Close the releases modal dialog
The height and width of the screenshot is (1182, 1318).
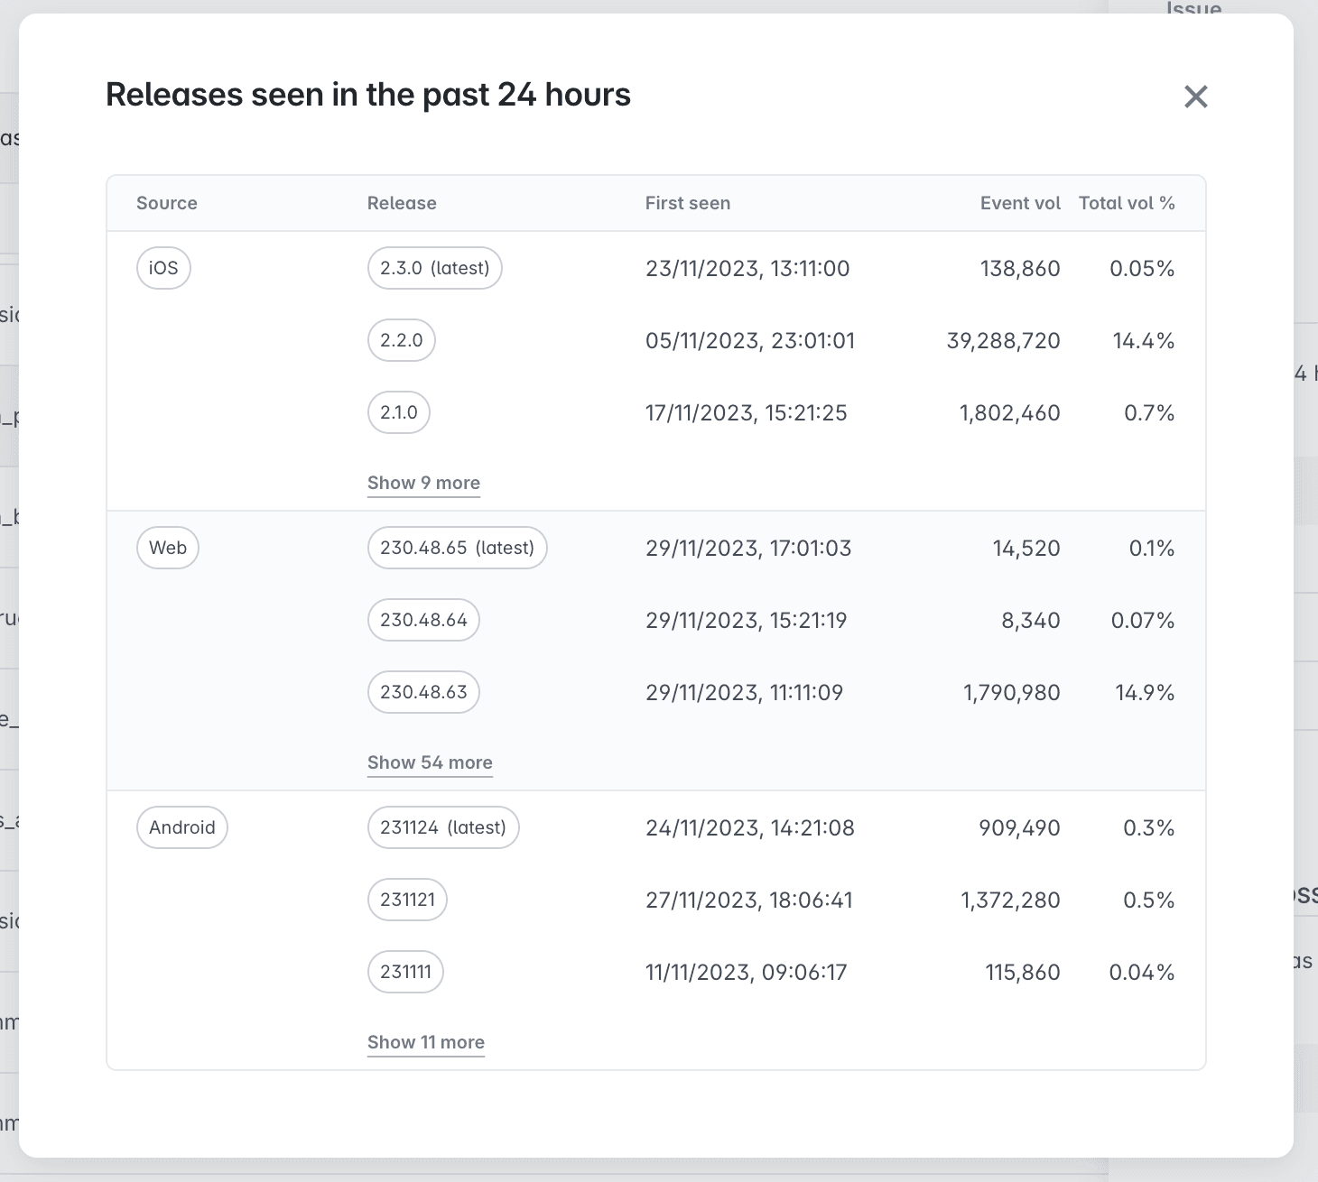pos(1195,97)
